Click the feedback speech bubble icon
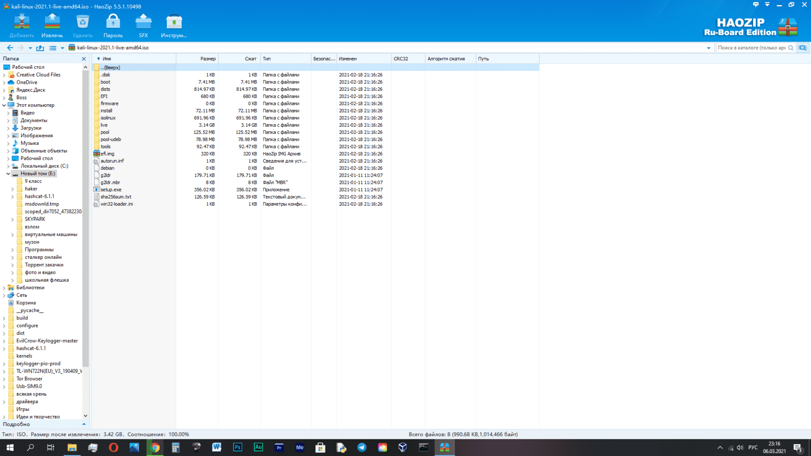This screenshot has height=456, width=811. point(756,5)
